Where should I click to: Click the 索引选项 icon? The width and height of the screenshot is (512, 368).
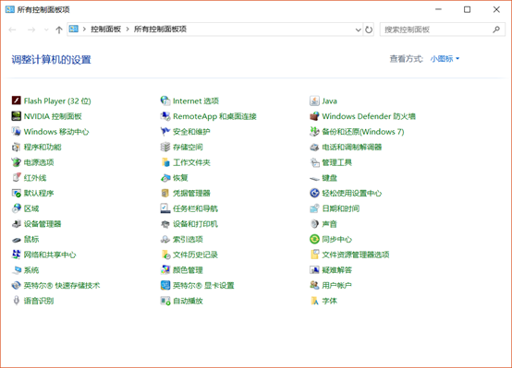point(165,239)
